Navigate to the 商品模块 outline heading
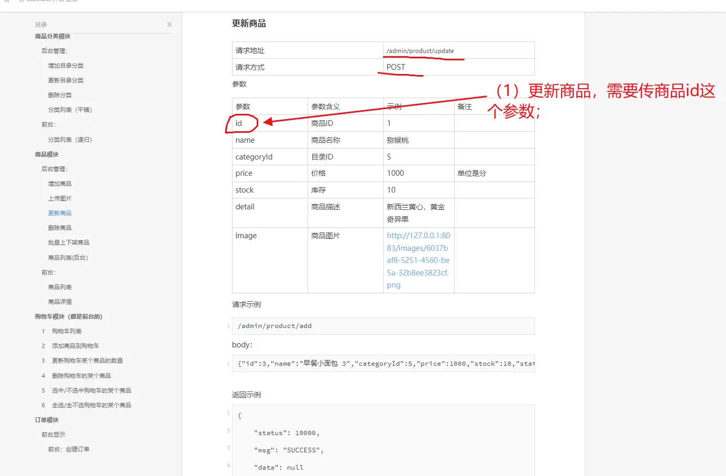 point(47,154)
